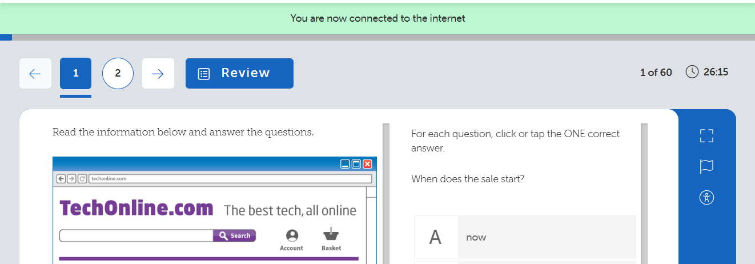Click the Account icon on TechOnline
This screenshot has height=264, width=755.
(x=292, y=235)
